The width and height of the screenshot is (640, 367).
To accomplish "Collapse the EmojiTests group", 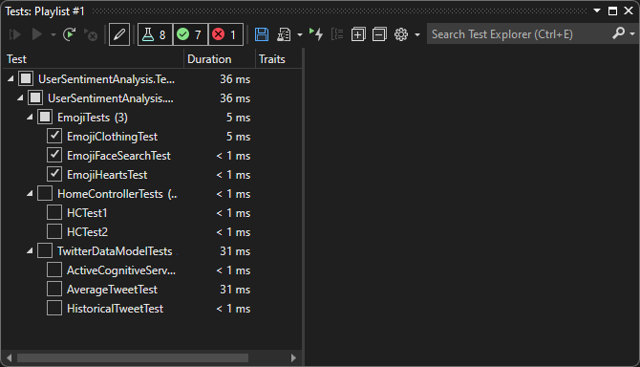I will click(x=30, y=118).
